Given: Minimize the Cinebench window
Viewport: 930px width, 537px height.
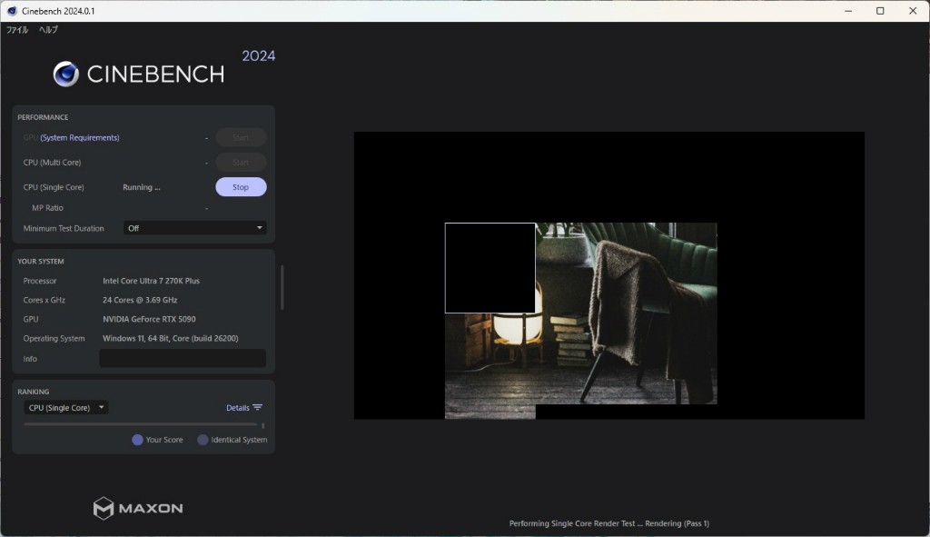Looking at the screenshot, I should tap(846, 11).
